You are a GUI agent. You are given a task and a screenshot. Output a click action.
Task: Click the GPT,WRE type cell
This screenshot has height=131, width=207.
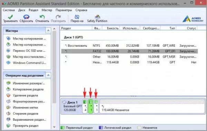point(169,46)
